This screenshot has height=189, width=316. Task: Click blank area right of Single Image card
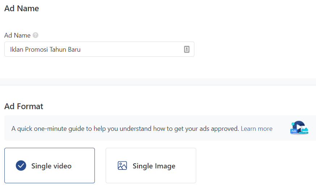[x=253, y=166]
